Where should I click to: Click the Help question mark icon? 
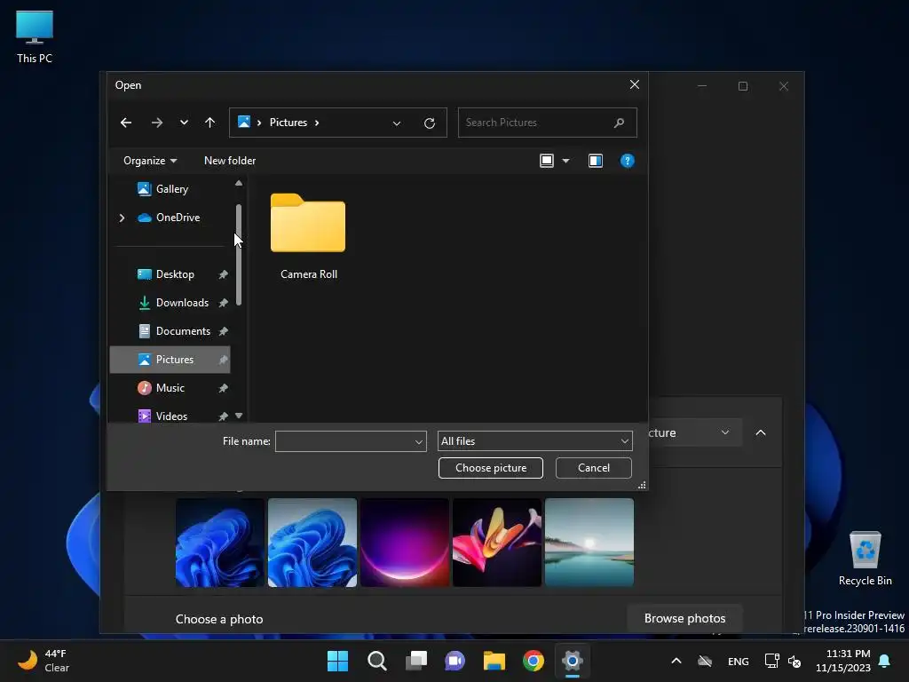point(628,161)
